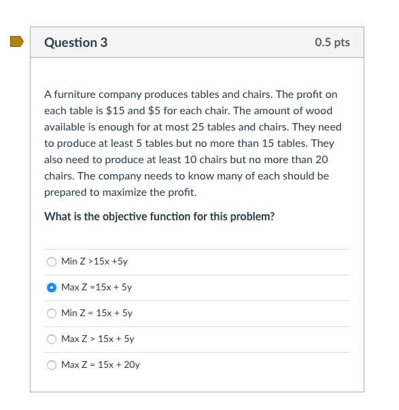399x410 pixels.
Task: Click the bold "What is the objective function" prompt
Action: click(159, 216)
